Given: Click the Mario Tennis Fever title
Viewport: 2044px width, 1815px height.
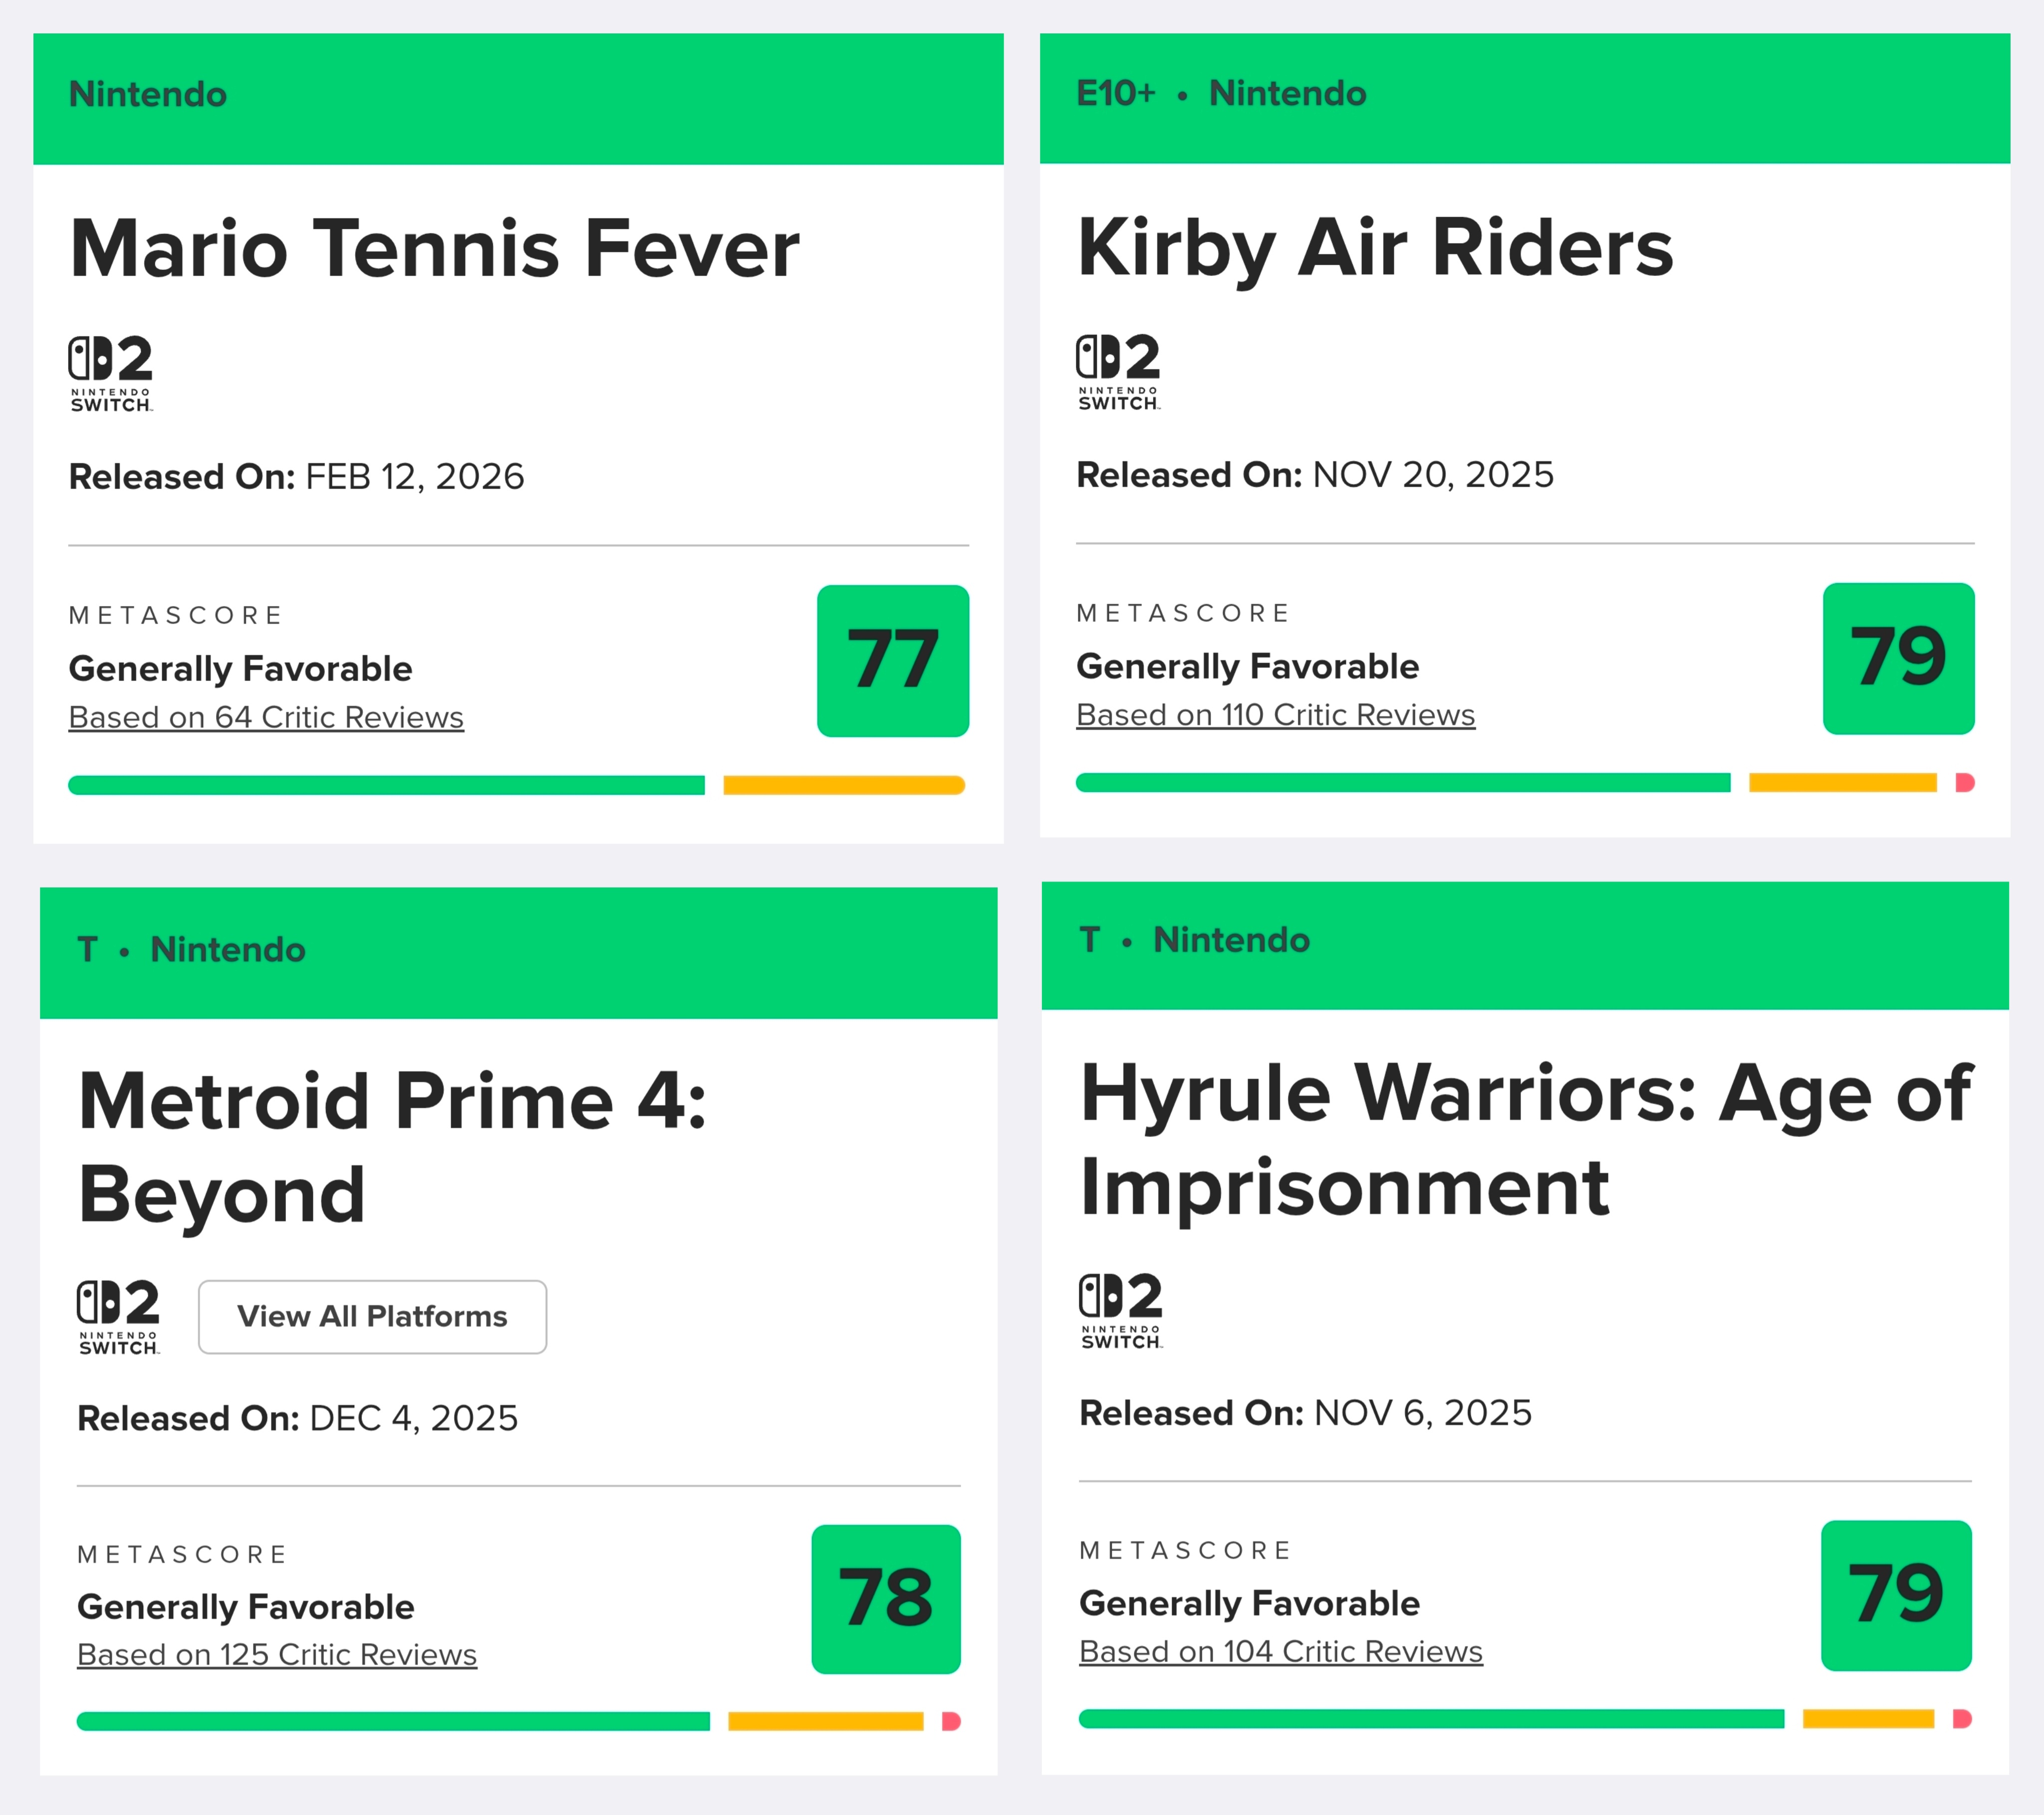Looking at the screenshot, I should point(434,248).
